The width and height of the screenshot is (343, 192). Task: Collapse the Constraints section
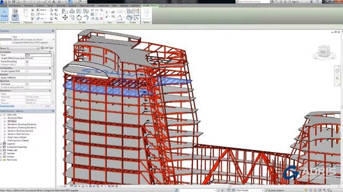click(x=50, y=52)
